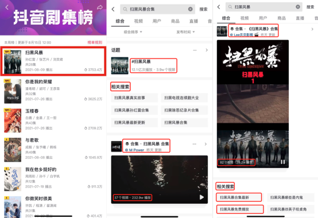Go back from the 抖音剧集榜 page
Screen dimensions: 318x218
point(7,7)
